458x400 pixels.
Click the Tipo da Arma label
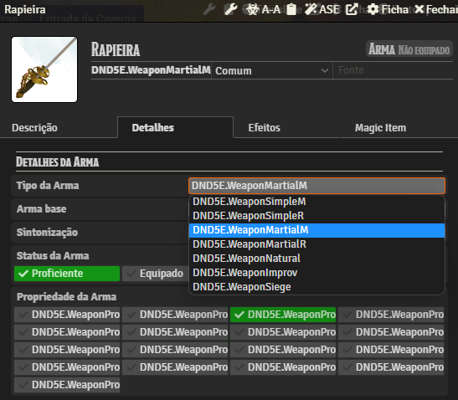(x=48, y=186)
